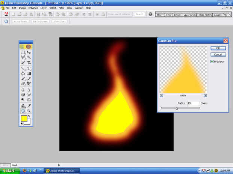
Task: Click the Search button
Action: coord(139,14)
